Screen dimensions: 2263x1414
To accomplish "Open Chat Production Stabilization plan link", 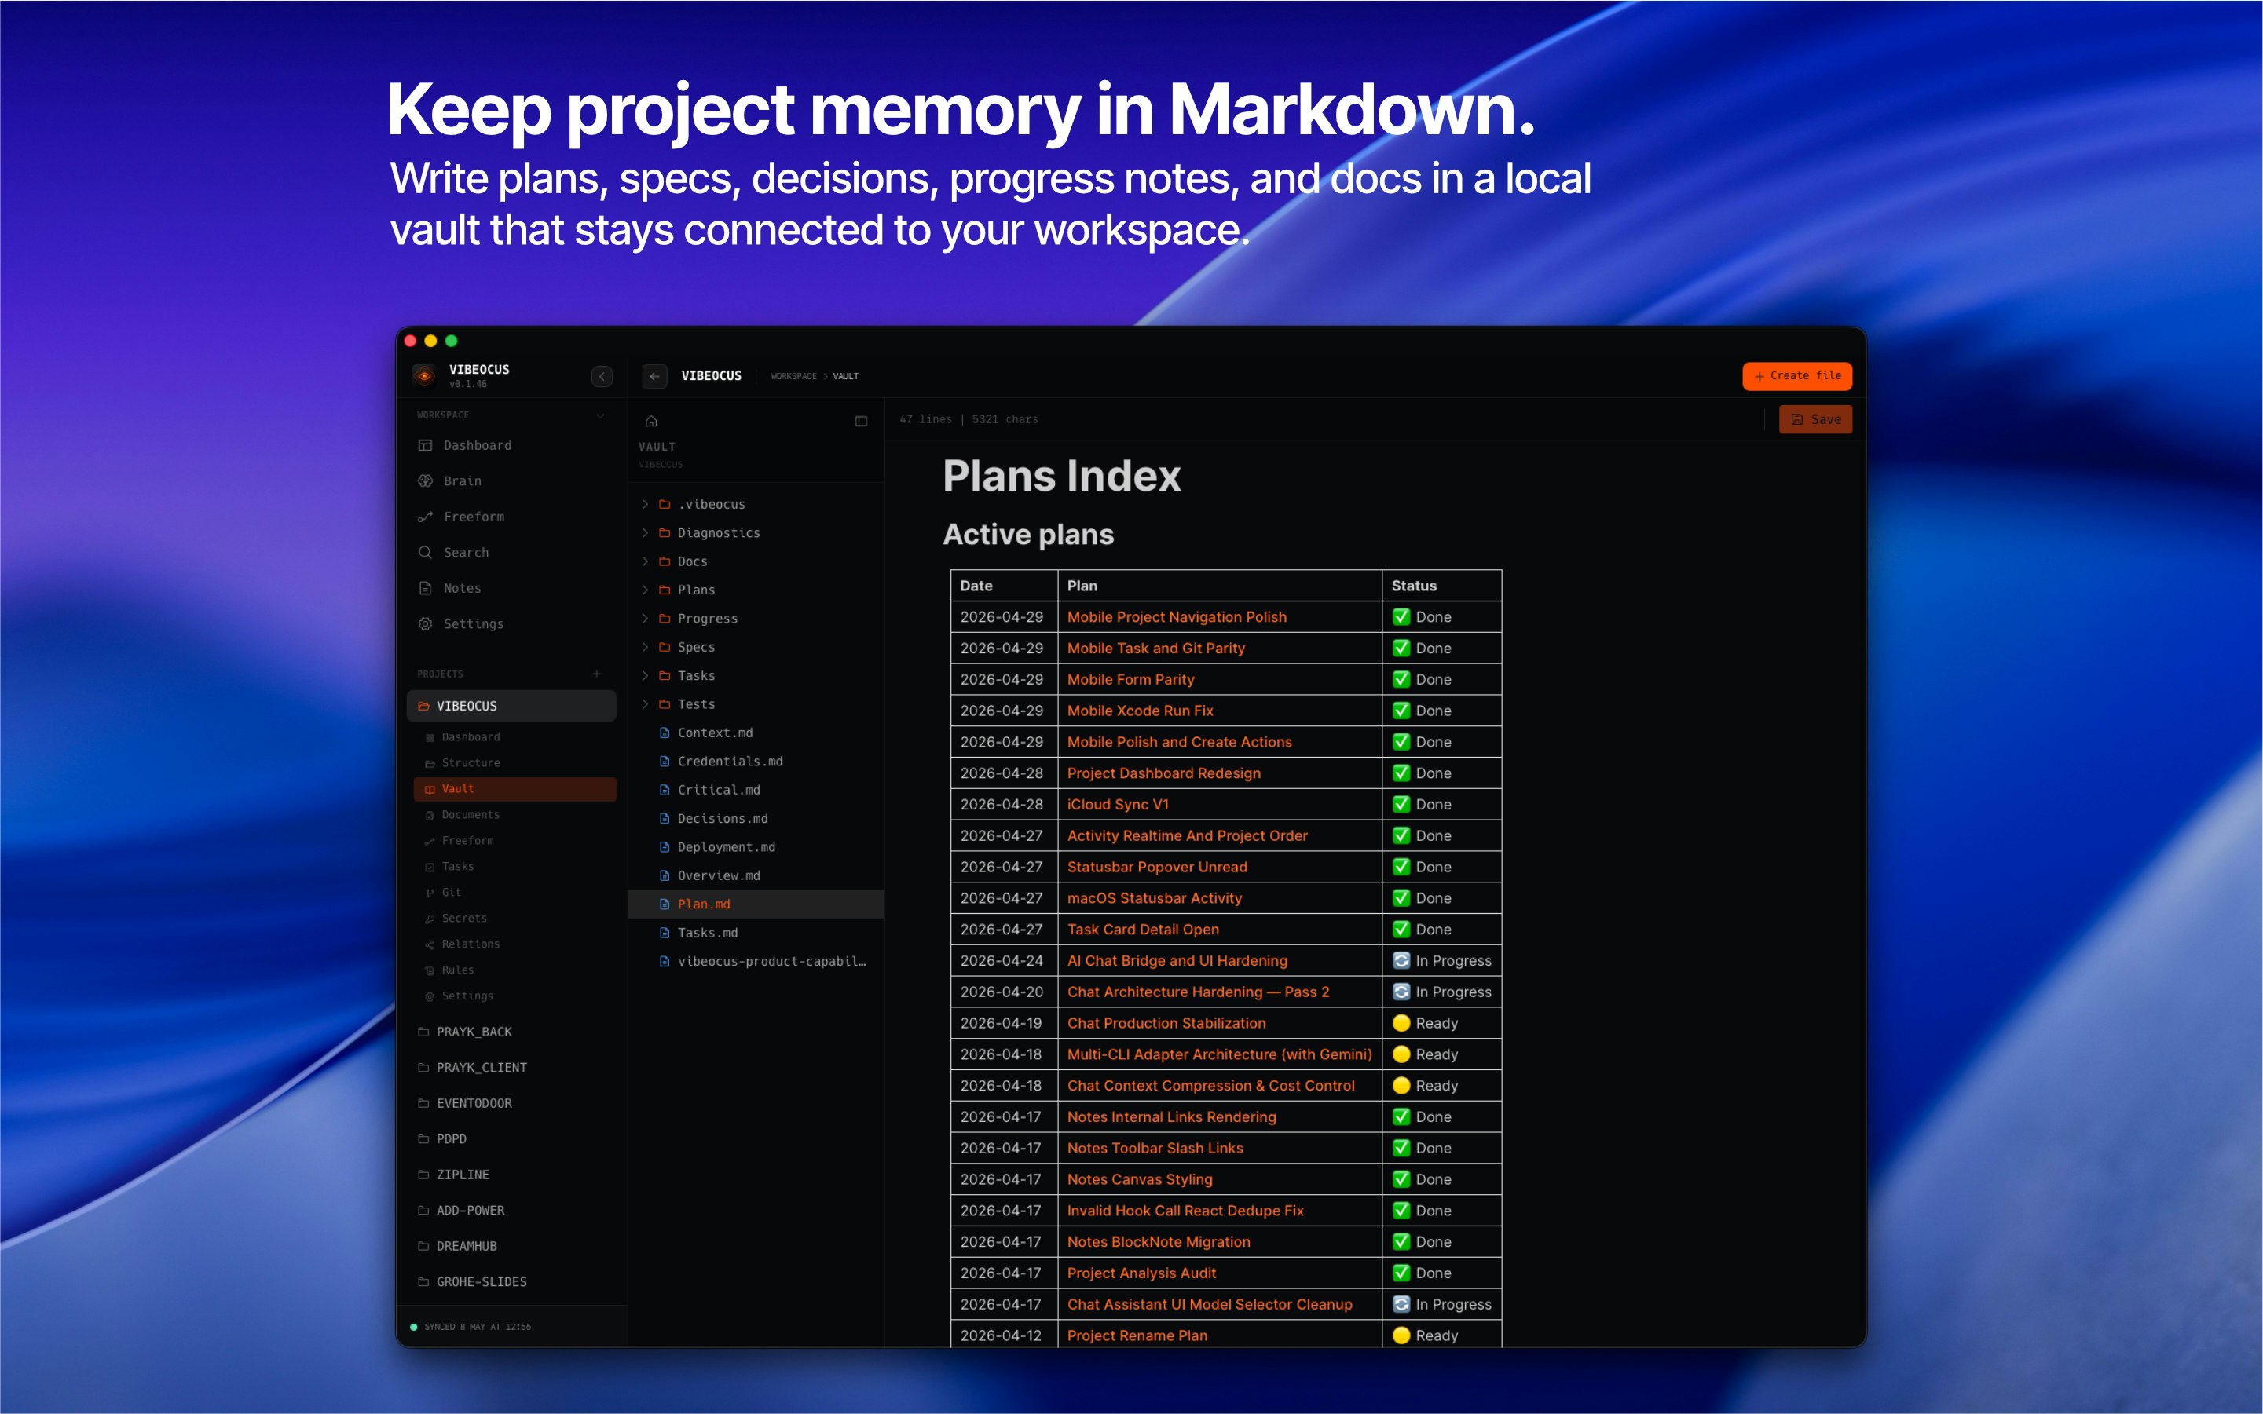I will pyautogui.click(x=1166, y=1023).
